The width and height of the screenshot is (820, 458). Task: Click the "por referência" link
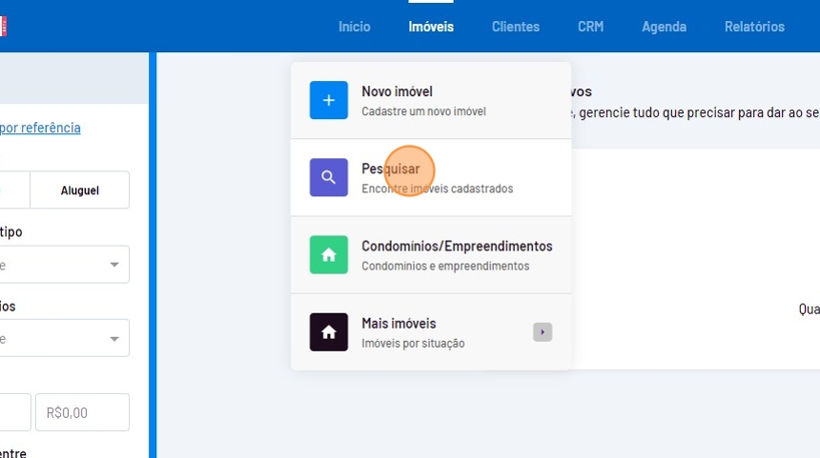pyautogui.click(x=41, y=128)
